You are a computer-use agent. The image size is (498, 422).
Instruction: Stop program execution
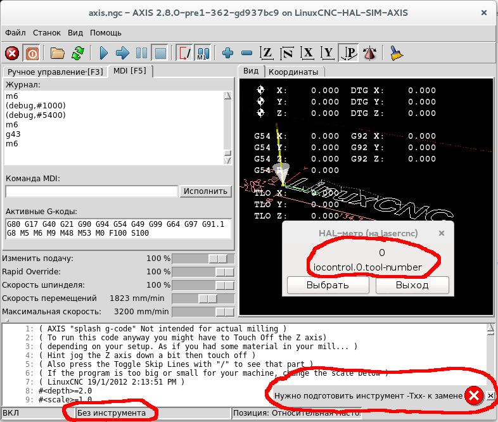point(160,53)
